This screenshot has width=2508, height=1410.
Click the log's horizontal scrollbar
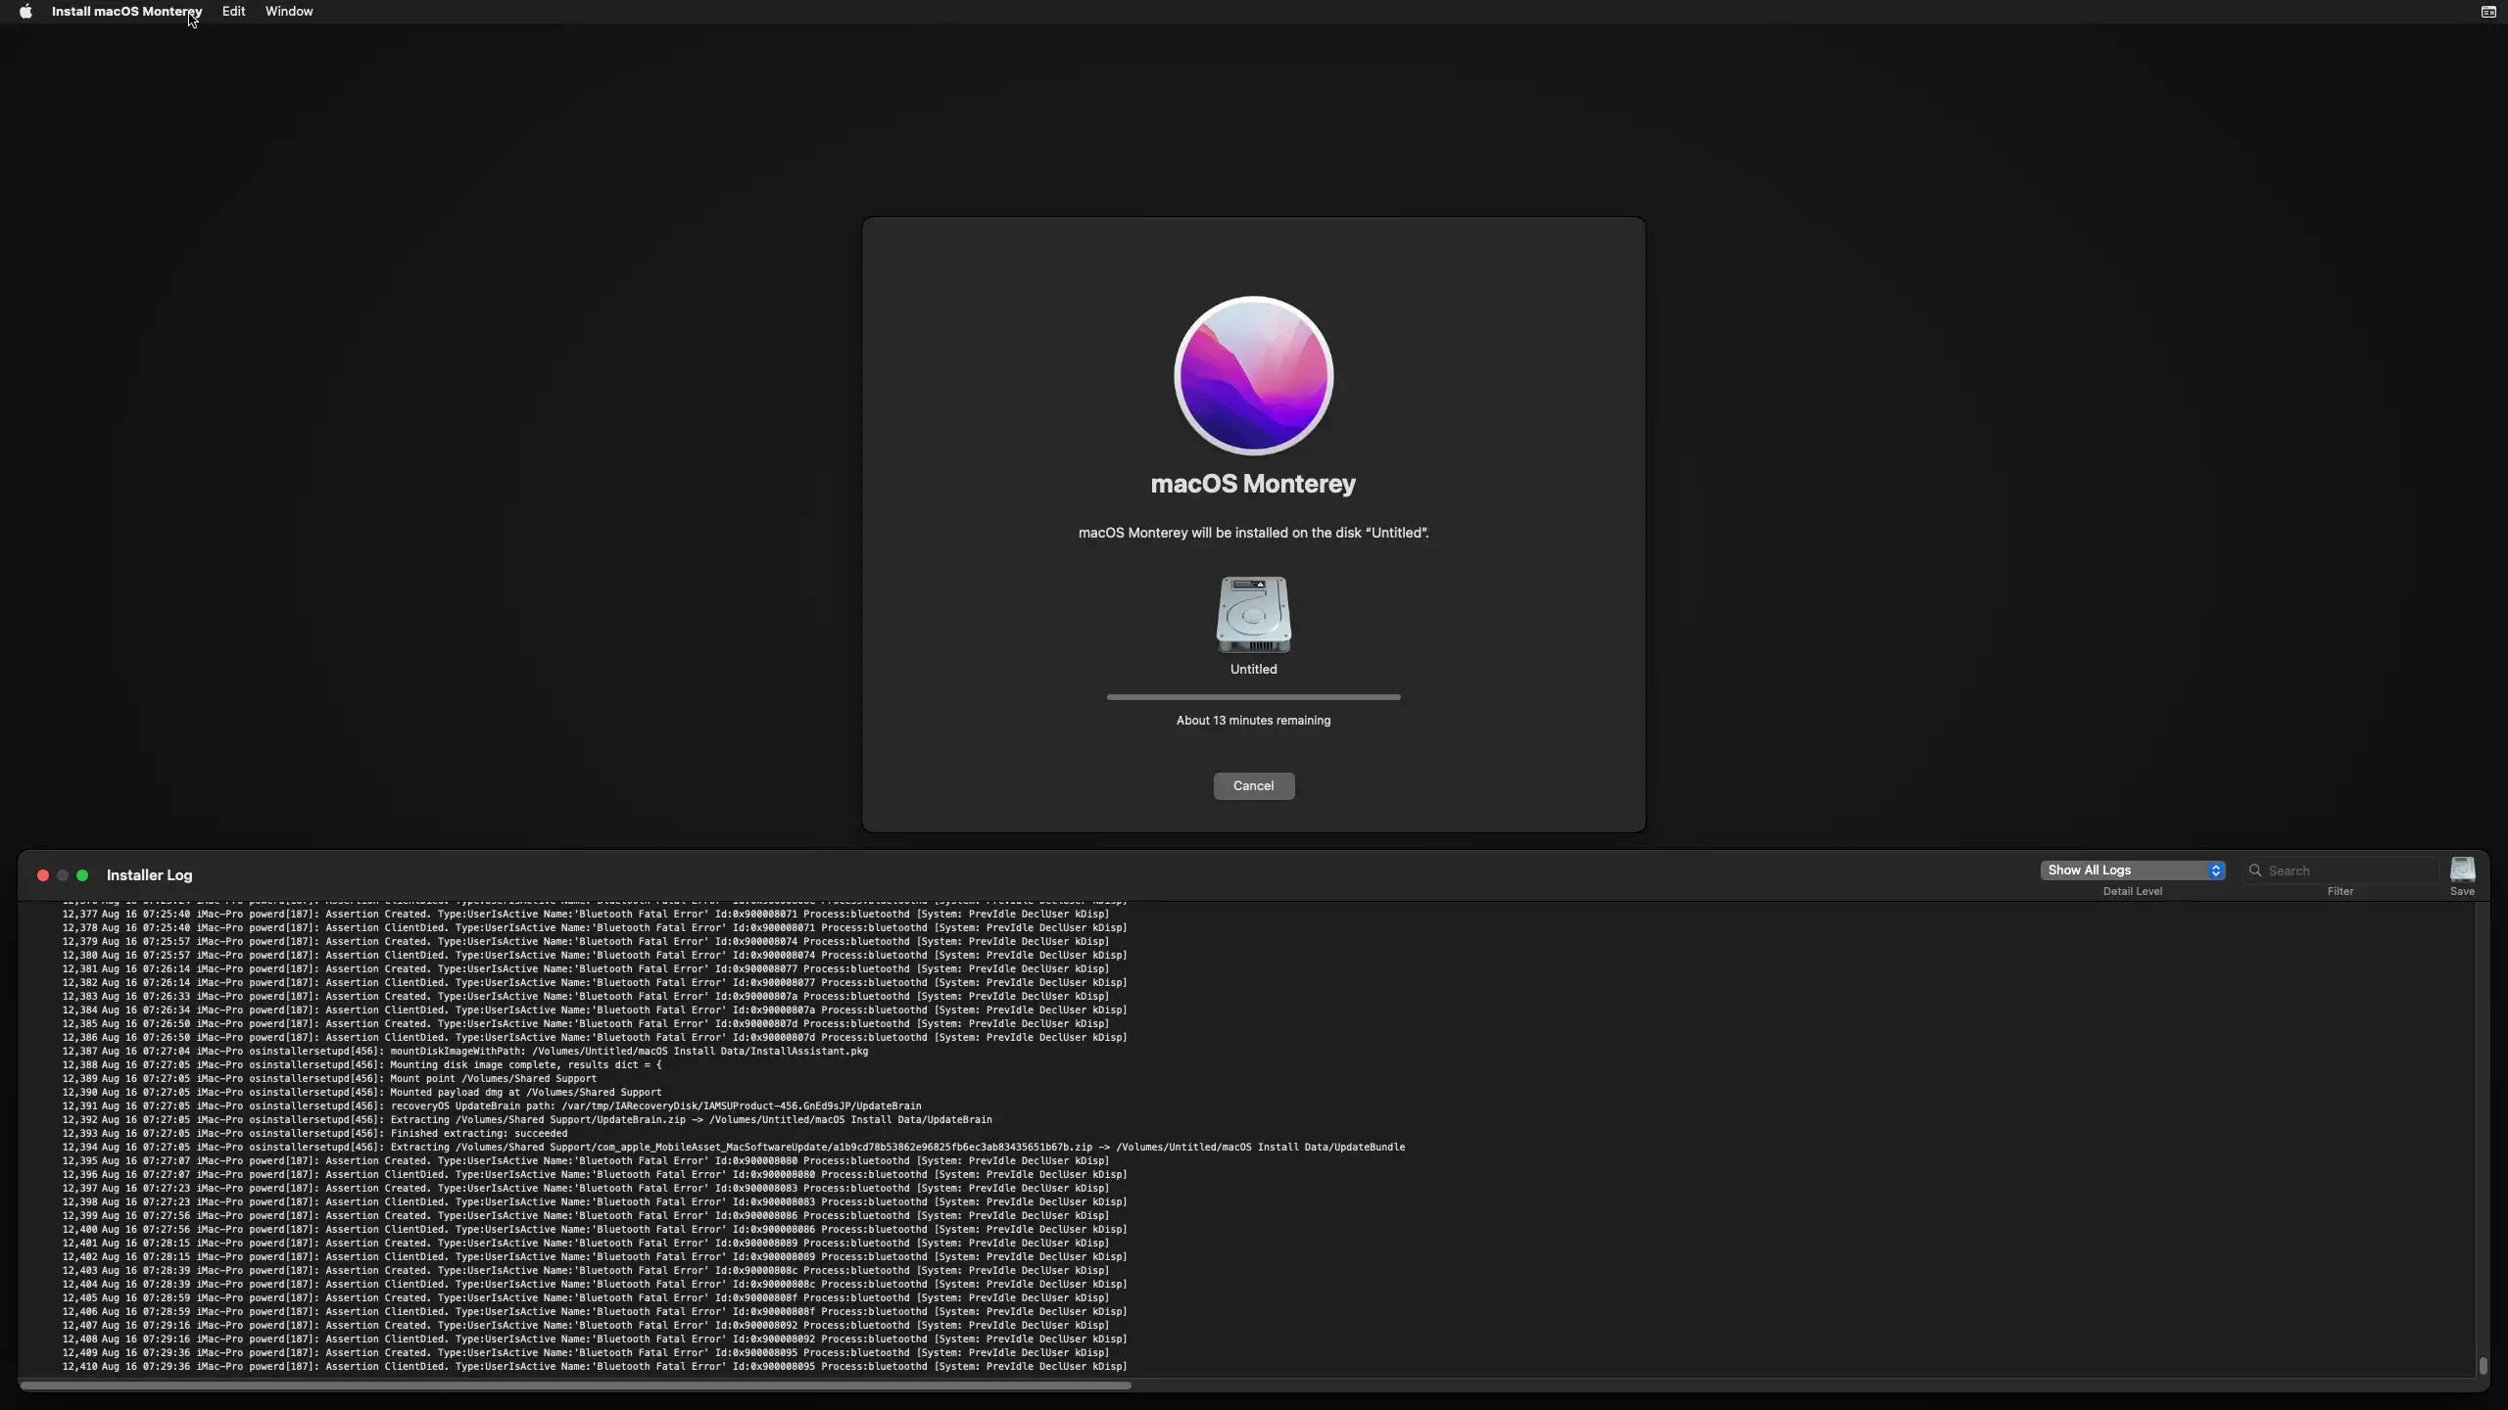click(575, 1386)
